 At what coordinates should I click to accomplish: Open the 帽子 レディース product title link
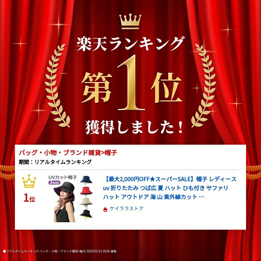170,188
